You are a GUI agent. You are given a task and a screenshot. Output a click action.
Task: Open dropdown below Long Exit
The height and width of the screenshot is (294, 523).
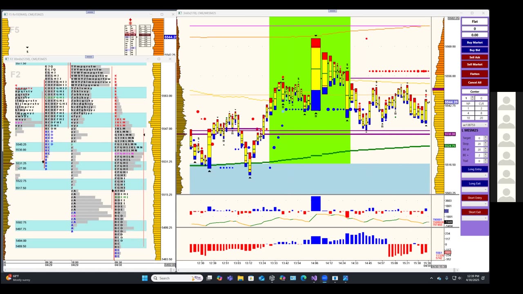[474, 189]
